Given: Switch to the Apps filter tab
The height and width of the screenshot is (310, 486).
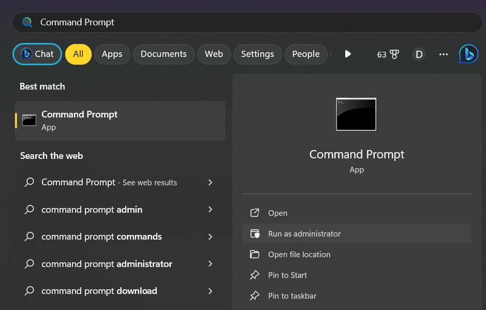Looking at the screenshot, I should pos(112,54).
